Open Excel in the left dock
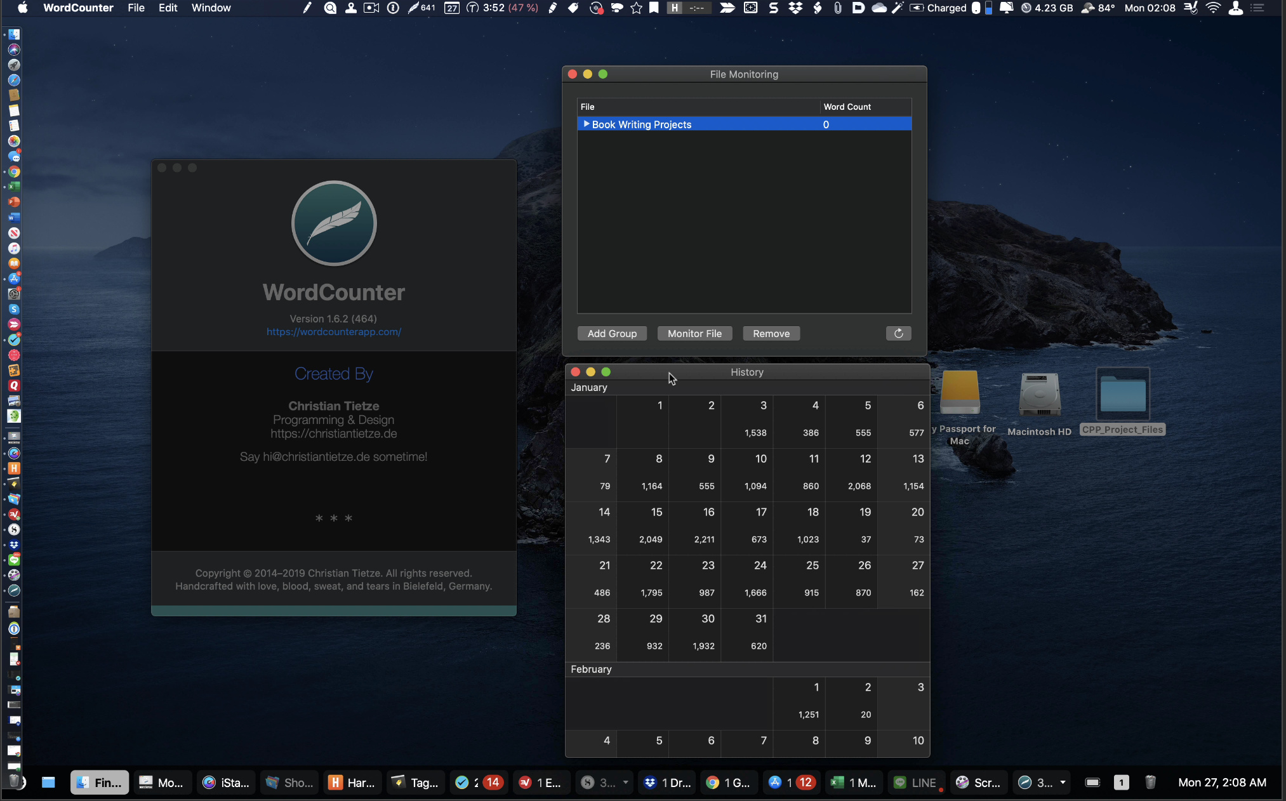 (x=14, y=187)
